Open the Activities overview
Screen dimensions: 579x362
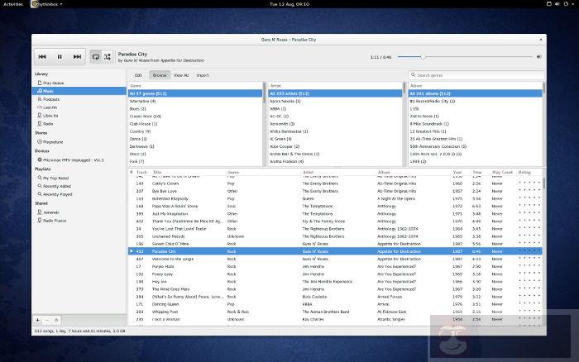click(13, 4)
